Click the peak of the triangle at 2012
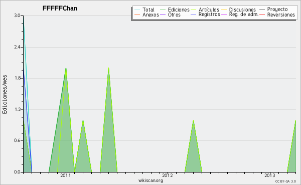 [193, 120]
